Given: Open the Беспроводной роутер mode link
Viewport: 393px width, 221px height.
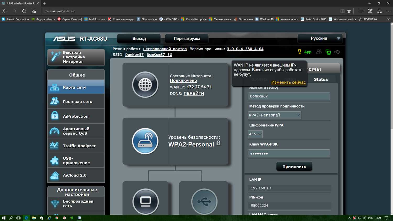Looking at the screenshot, I should pyautogui.click(x=165, y=49).
